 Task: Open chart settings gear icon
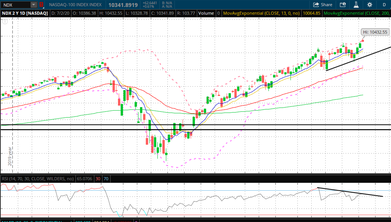(370, 5)
